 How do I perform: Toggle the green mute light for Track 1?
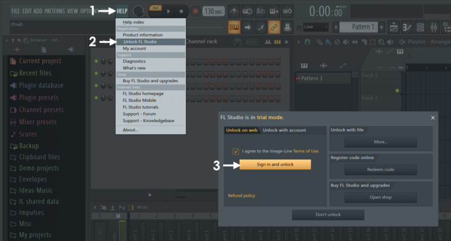(397, 90)
